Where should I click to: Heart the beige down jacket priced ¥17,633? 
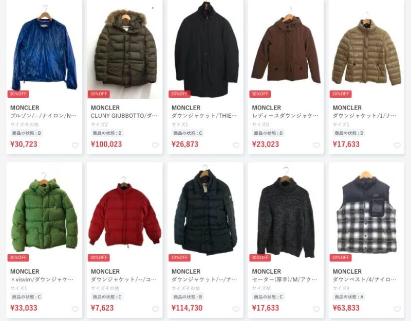click(x=397, y=145)
